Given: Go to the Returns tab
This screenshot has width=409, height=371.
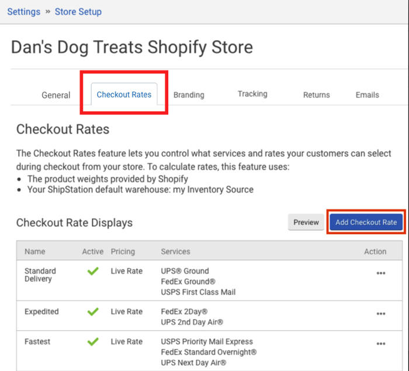Looking at the screenshot, I should coord(317,94).
